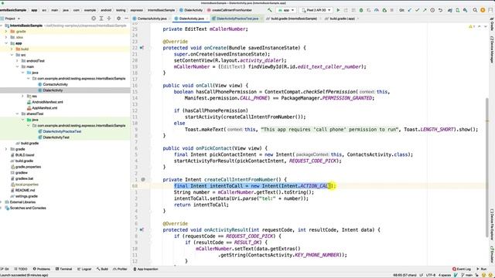The width and height of the screenshot is (495, 278).
Task: Open the App Inspection tool window
Action: 145,270
